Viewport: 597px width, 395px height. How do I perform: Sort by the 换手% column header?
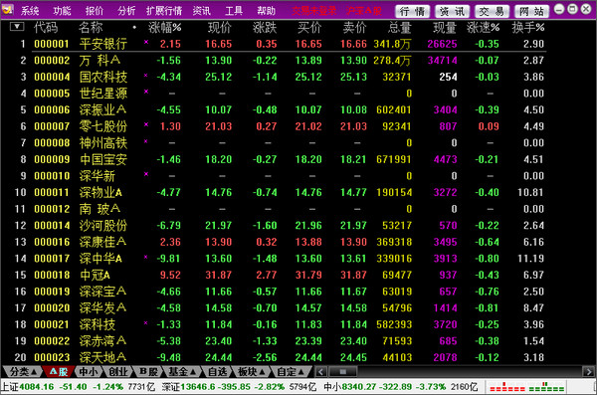point(528,28)
